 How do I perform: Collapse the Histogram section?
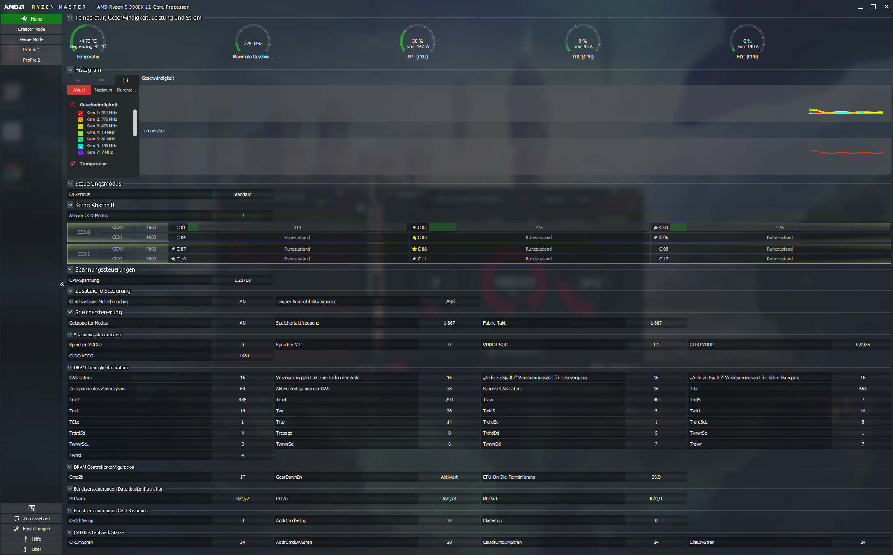(70, 70)
